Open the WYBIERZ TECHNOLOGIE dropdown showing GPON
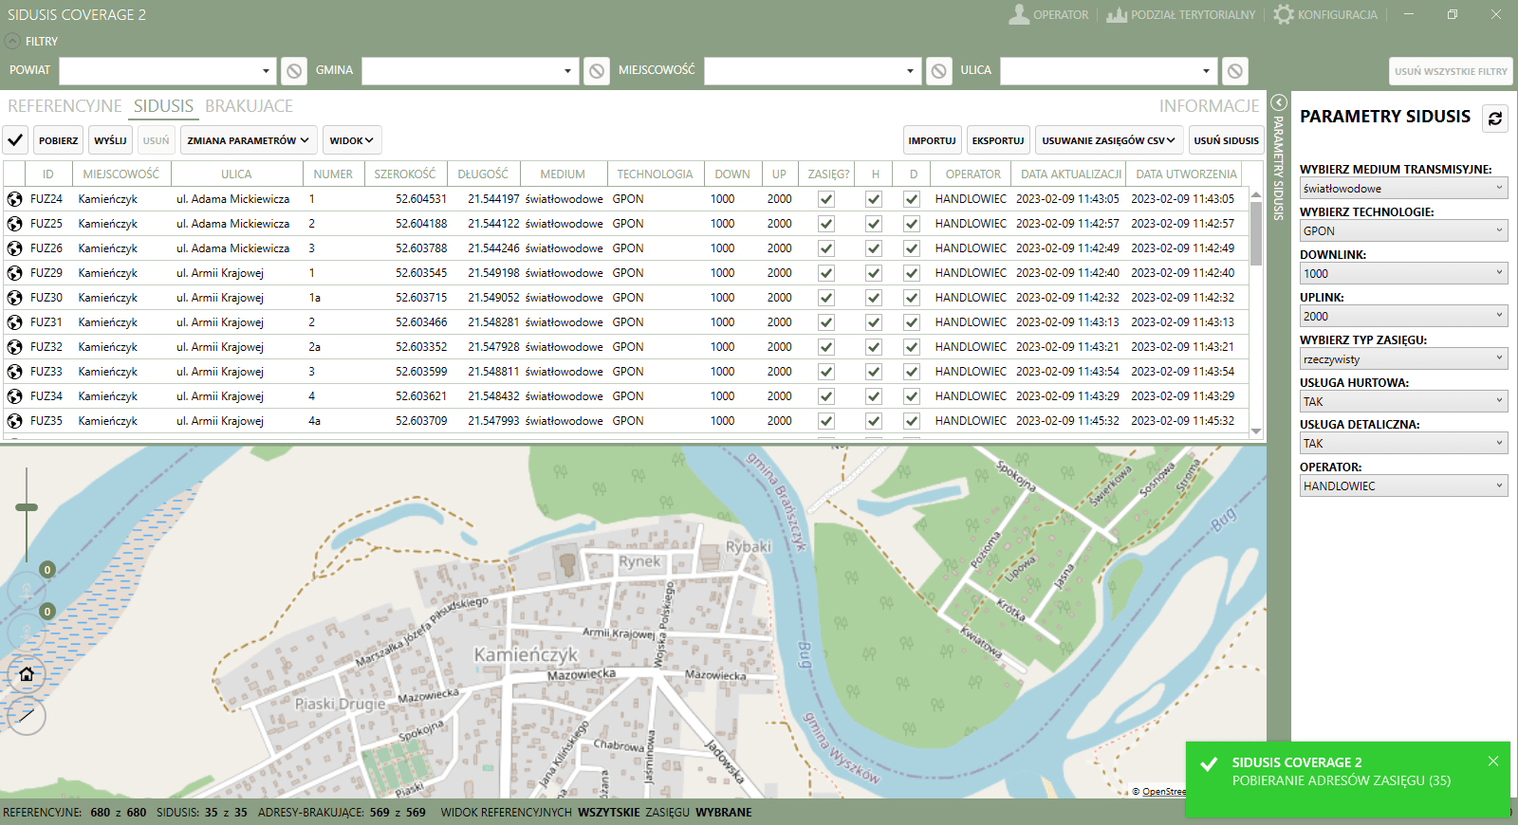1518x825 pixels. tap(1403, 230)
